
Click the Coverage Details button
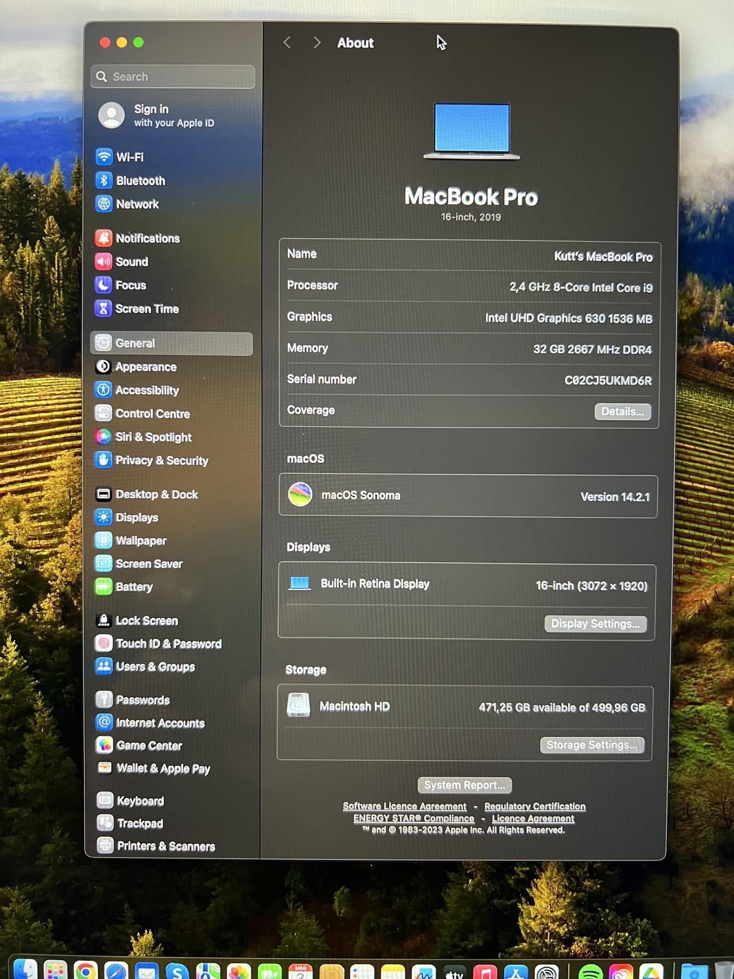pos(622,412)
